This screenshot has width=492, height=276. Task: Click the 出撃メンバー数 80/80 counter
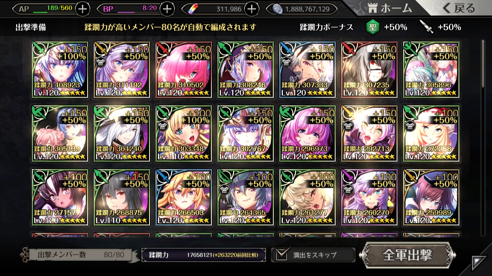[x=78, y=254]
